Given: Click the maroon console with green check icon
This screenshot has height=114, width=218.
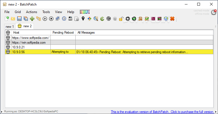Looking at the screenshot, I should (x=160, y=19).
